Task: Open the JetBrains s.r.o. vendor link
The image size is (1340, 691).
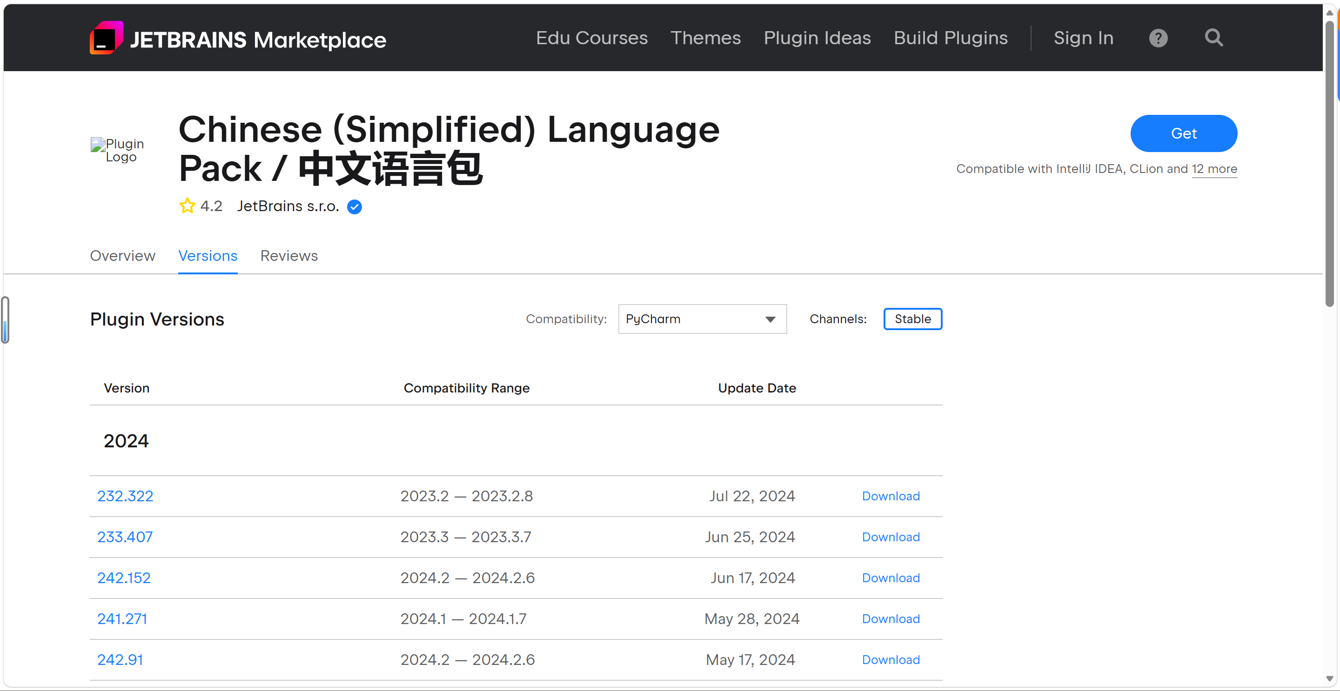Action: point(288,206)
